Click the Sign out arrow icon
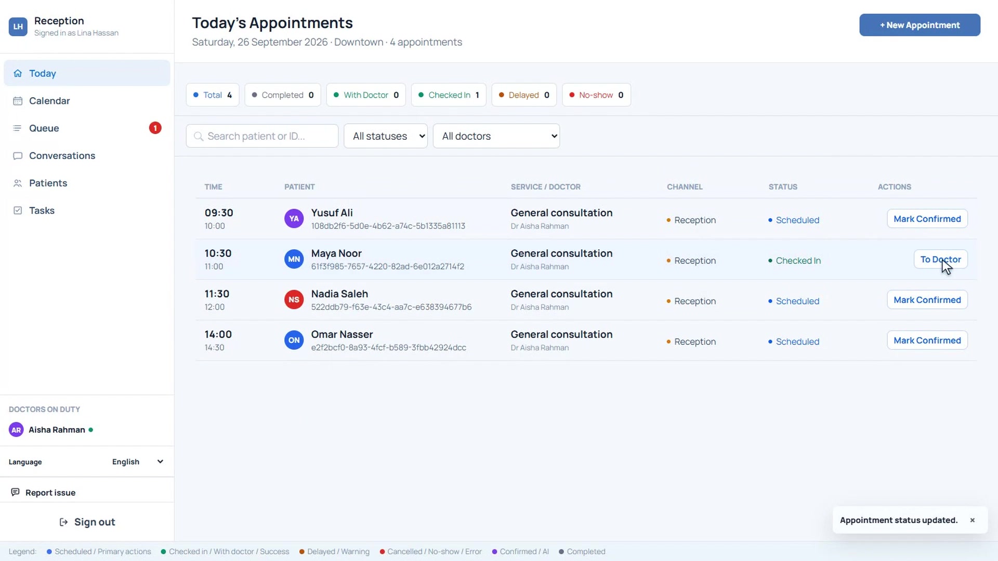 point(64,522)
